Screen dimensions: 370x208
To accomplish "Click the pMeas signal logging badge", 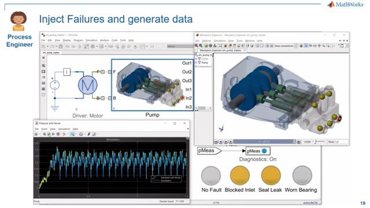I will (x=264, y=151).
